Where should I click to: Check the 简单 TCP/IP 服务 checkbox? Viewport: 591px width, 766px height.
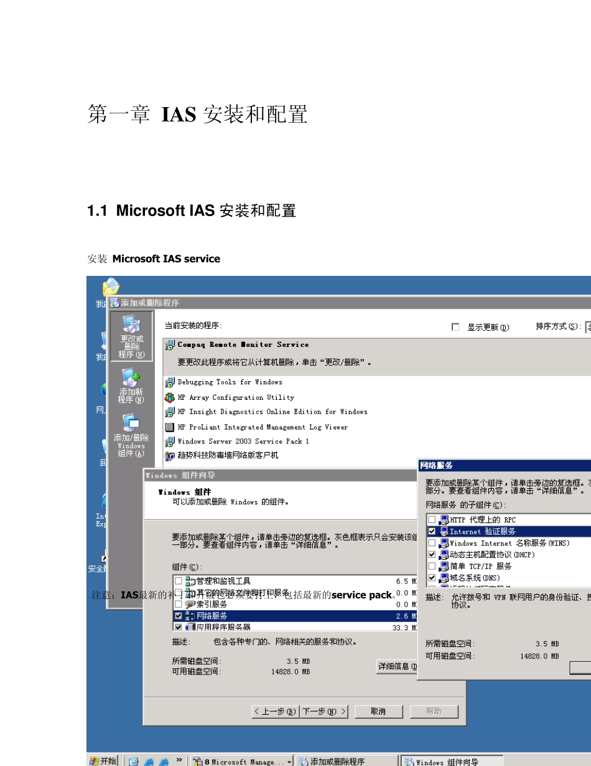pyautogui.click(x=432, y=566)
